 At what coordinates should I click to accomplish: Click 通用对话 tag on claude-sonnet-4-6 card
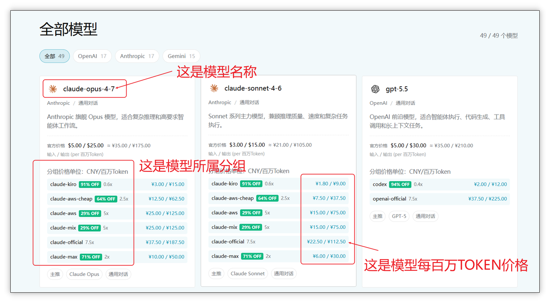[284, 273]
